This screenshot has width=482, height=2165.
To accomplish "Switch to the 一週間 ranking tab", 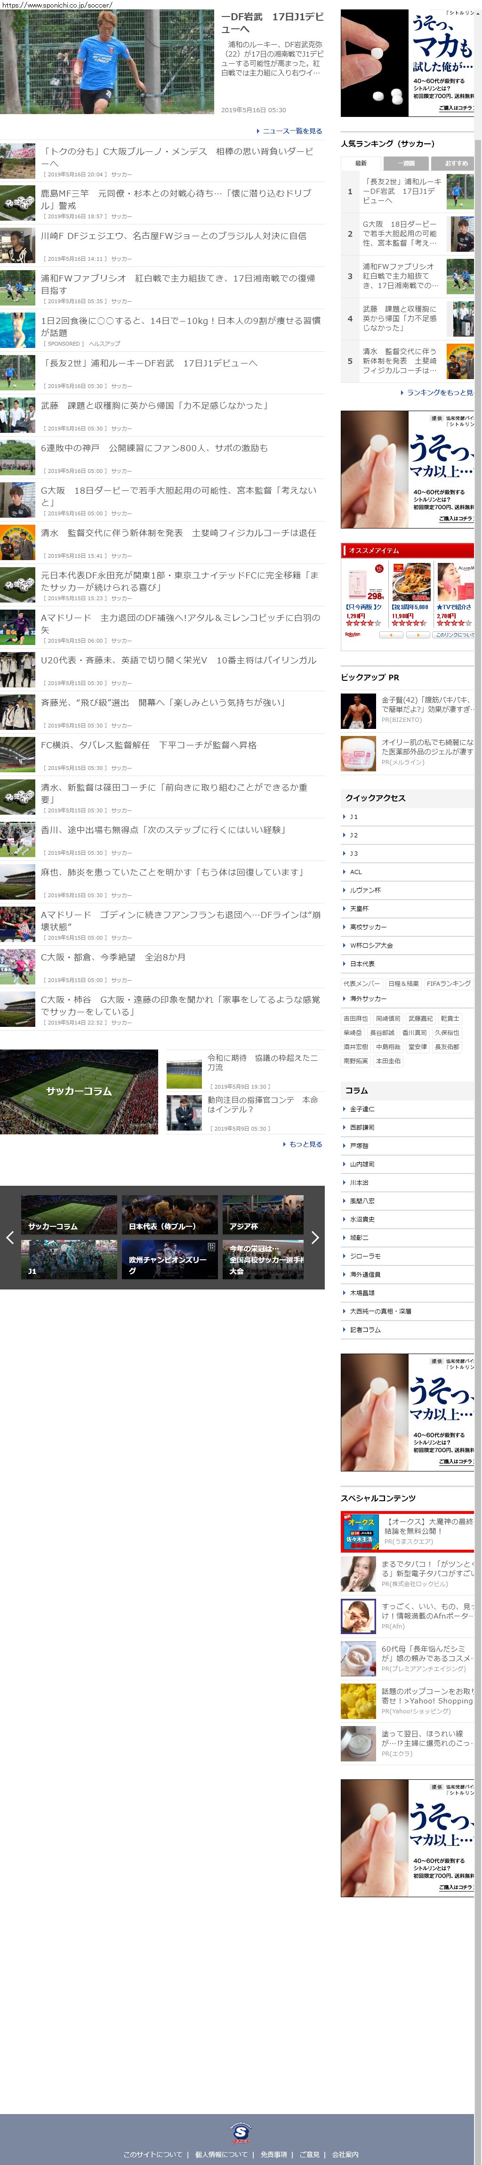I will (x=406, y=163).
